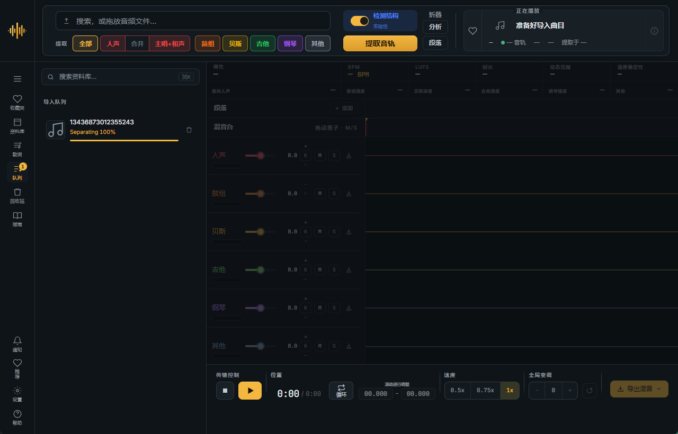Viewport: 678px width, 434px height.
Task: Solo the 鼓组 track
Action: point(334,194)
